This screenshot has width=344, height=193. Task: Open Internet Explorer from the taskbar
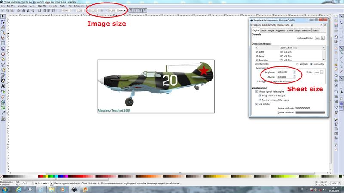(18, 189)
